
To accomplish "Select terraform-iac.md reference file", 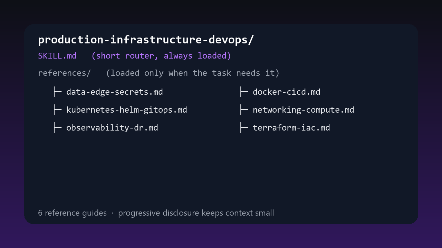I will (x=291, y=128).
